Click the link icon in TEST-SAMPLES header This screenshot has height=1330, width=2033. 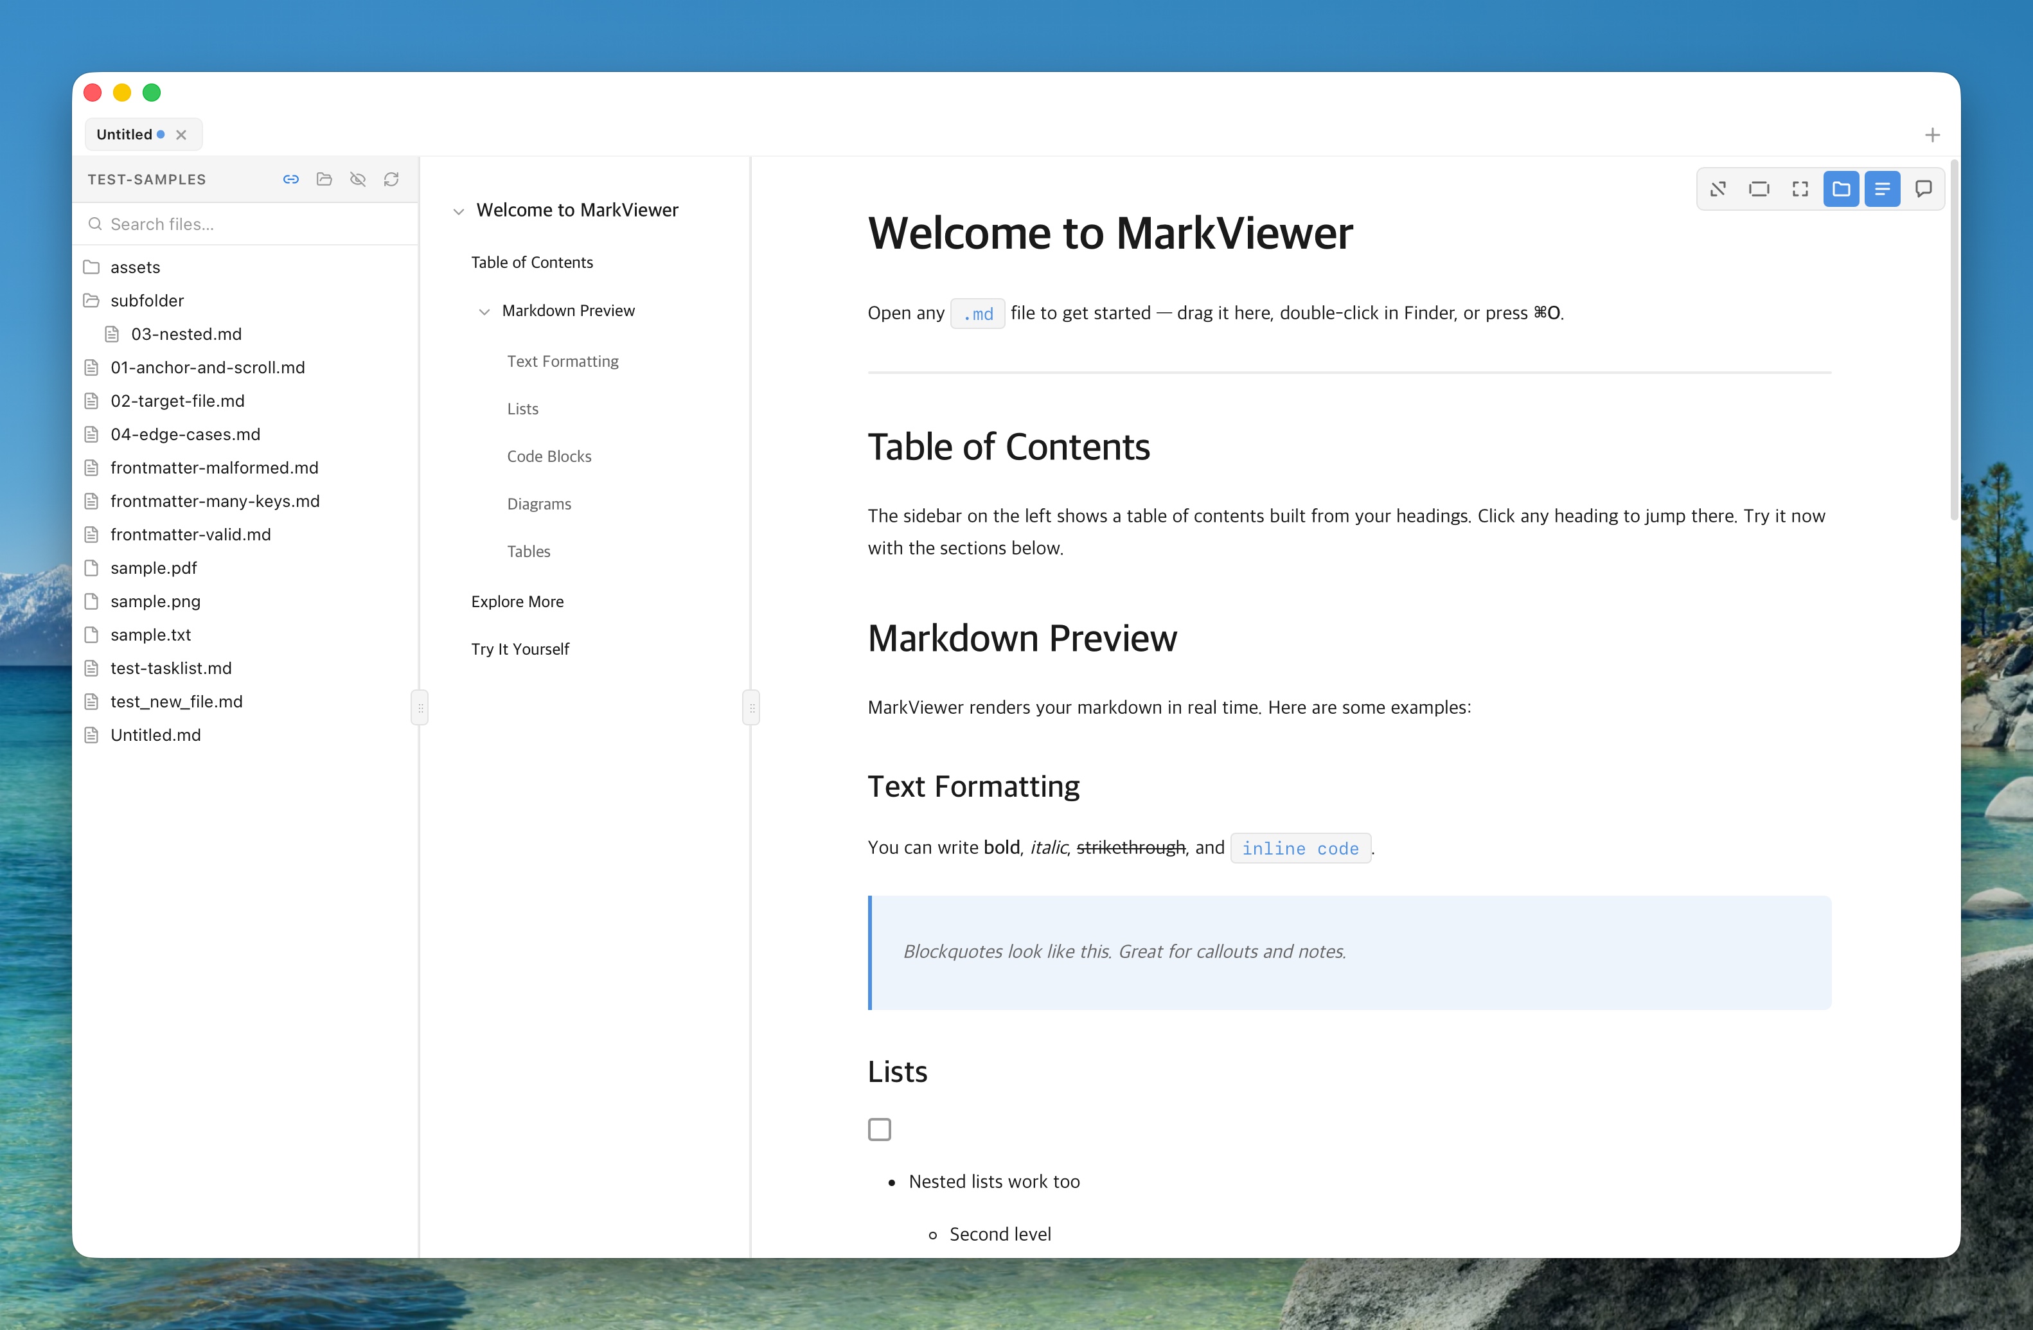click(290, 179)
